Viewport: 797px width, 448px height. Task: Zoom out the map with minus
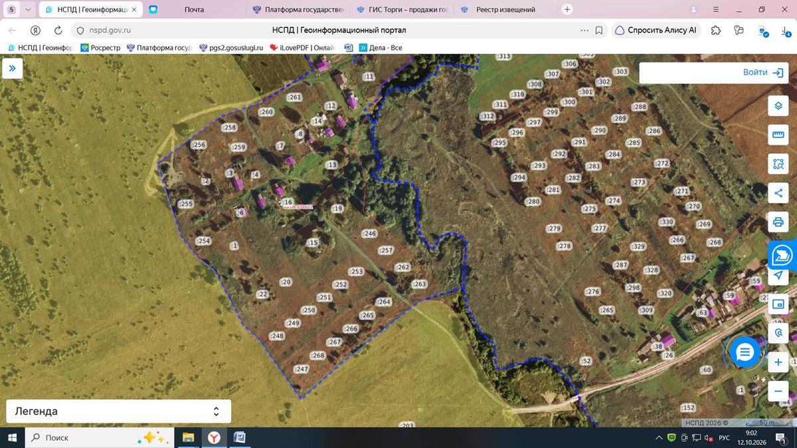[778, 391]
